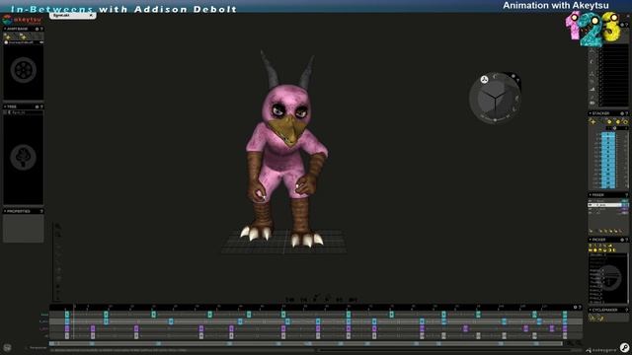Click the first Cyclemaker yellow tool icon
This screenshot has height=355, width=632.
[x=592, y=318]
